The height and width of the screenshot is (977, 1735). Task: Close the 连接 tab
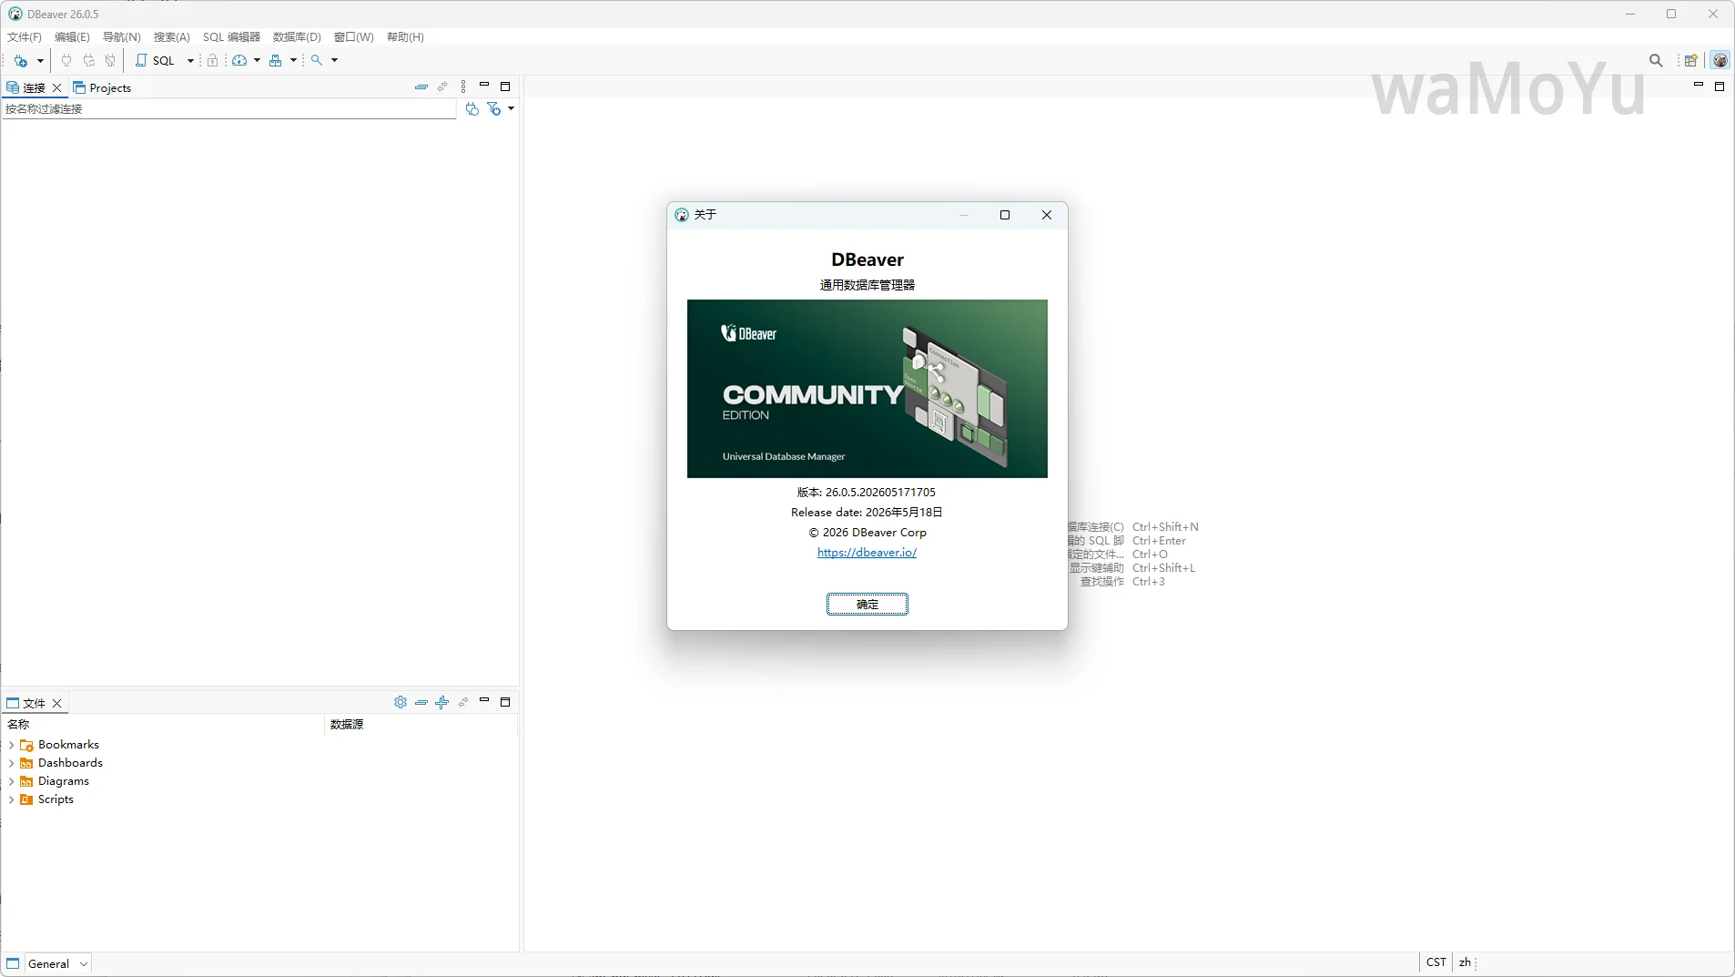point(56,88)
